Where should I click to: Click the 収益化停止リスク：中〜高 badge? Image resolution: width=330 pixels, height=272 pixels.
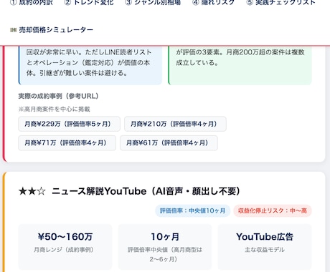pos(273,210)
